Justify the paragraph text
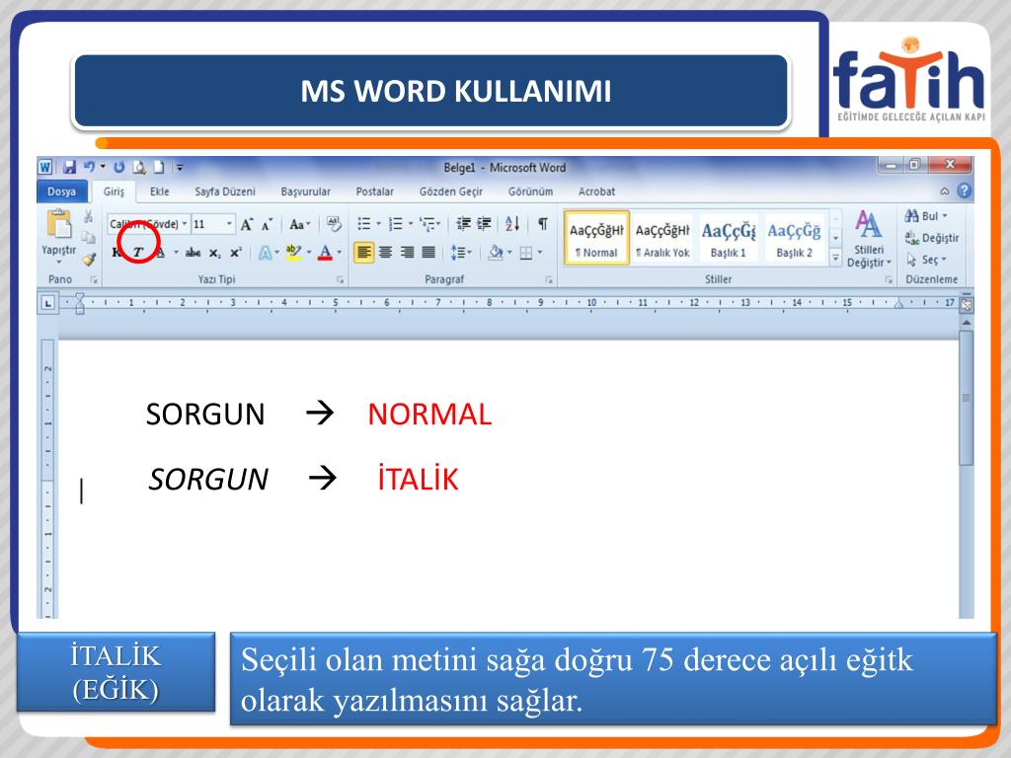 428,252
